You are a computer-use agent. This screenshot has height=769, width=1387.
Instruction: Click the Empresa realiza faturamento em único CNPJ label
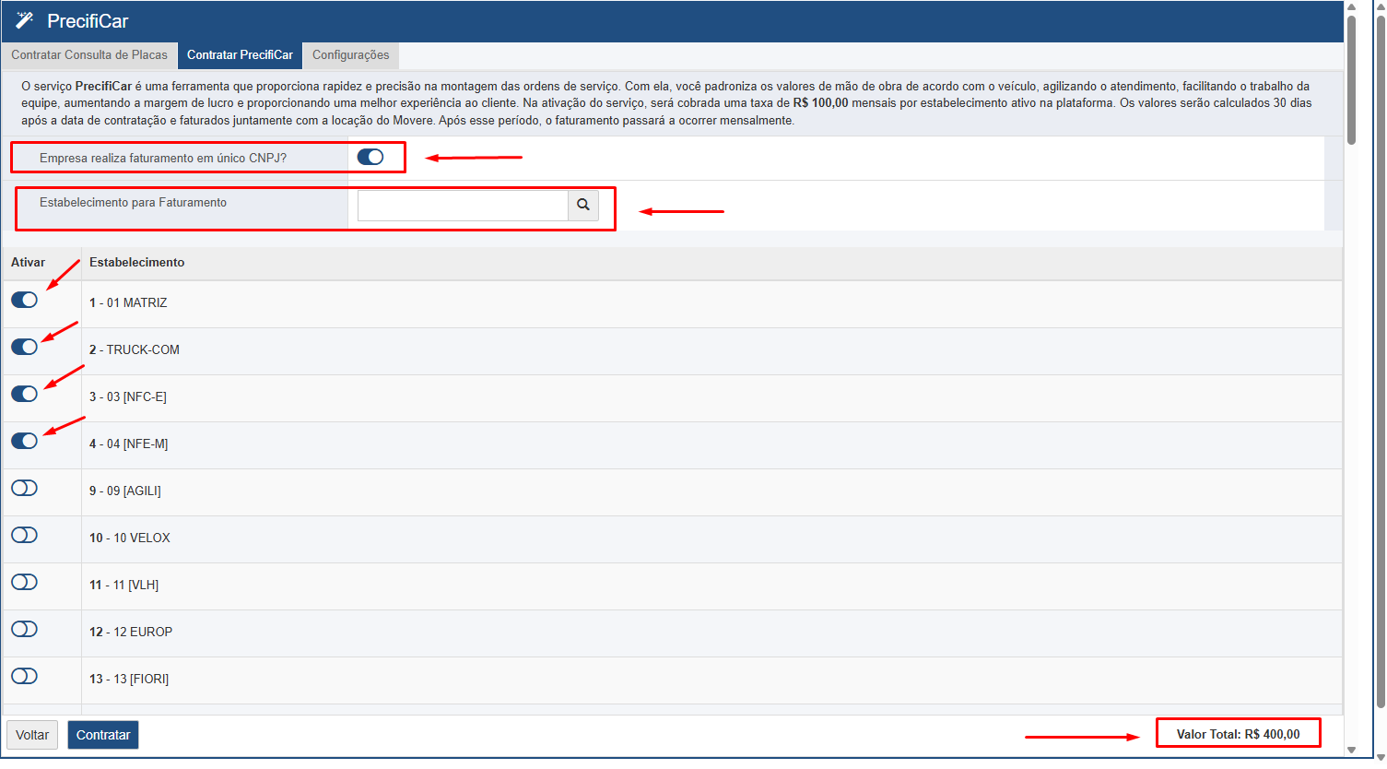point(163,158)
